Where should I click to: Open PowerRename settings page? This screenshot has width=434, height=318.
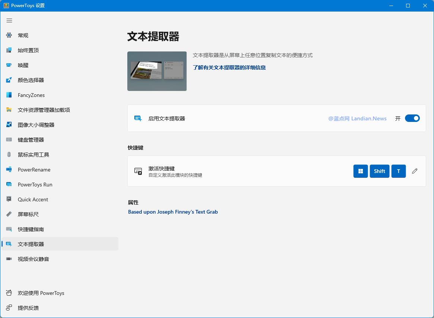coord(60,170)
